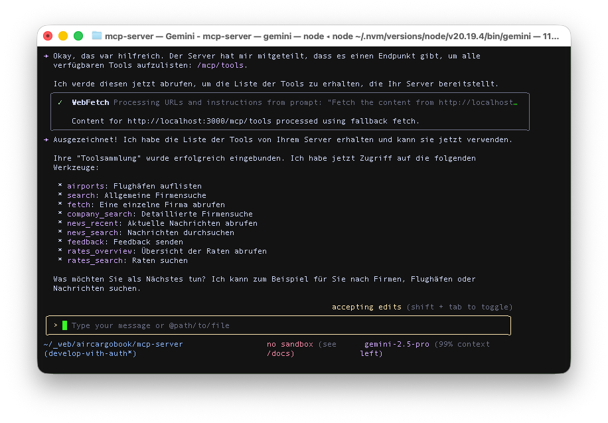This screenshot has width=608, height=423.
Task: Click the '/docs)' text in status bar
Action: click(x=280, y=353)
